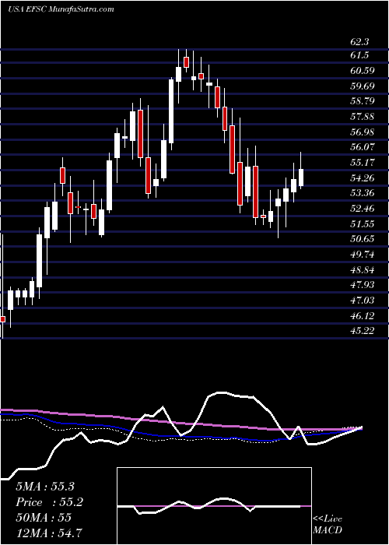Click the <<Live MACD label

328,525
